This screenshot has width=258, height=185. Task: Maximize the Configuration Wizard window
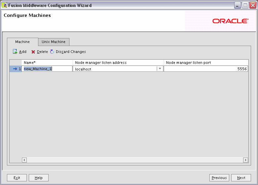point(245,5)
